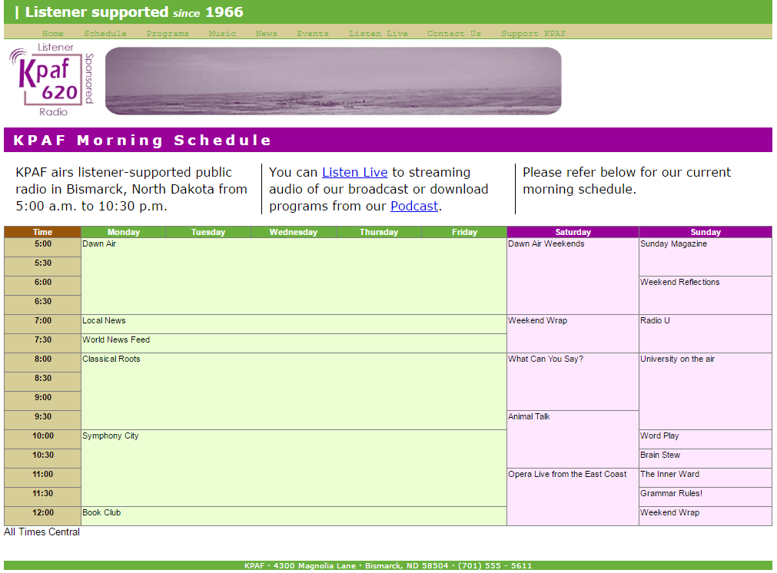
Task: Open the Home menu item
Action: point(53,33)
